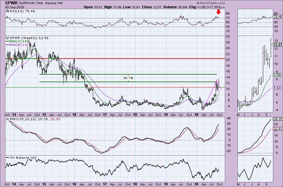This screenshot has width=283, height=187.
Task: Click the 20.93 PMO signal value tag
Action: [278, 128]
